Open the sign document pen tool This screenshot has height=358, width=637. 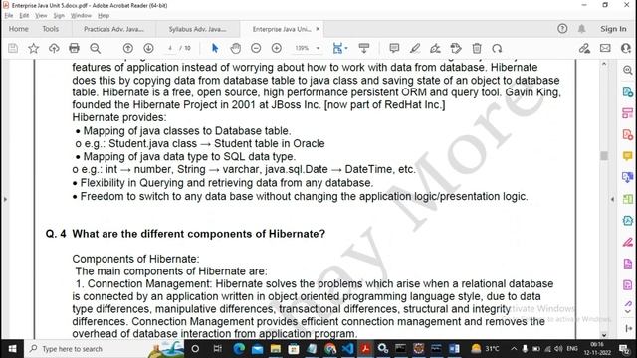435,48
